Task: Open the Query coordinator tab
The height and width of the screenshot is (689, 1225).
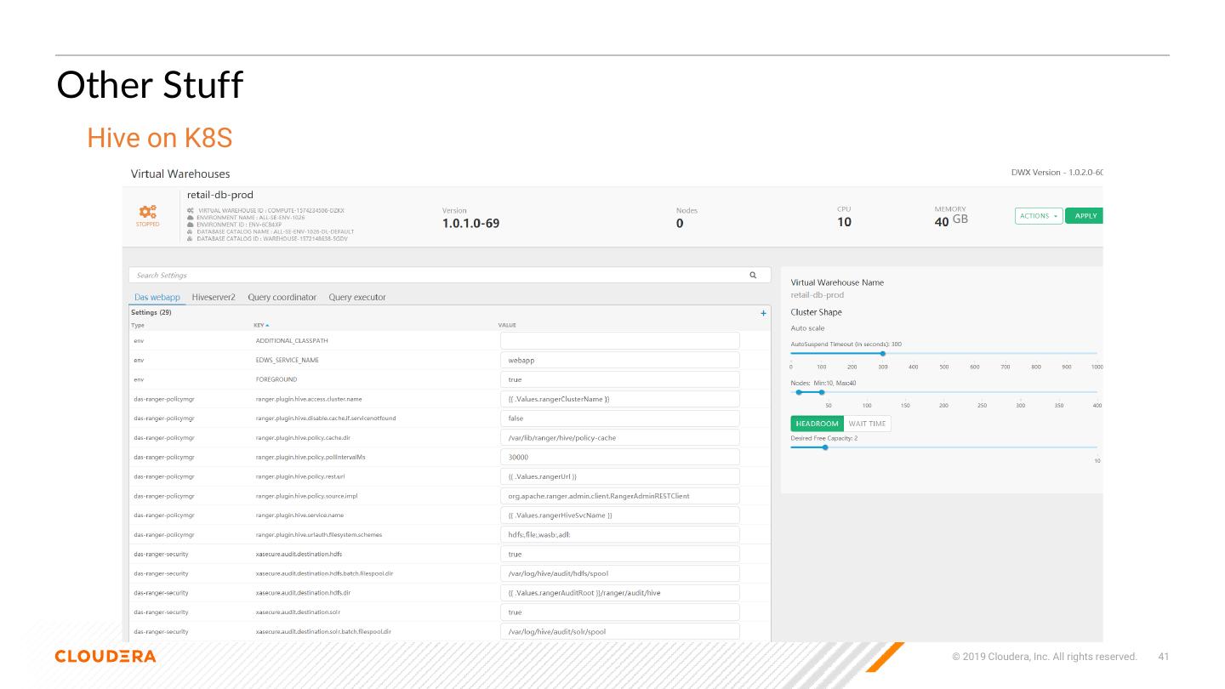Action: tap(282, 298)
